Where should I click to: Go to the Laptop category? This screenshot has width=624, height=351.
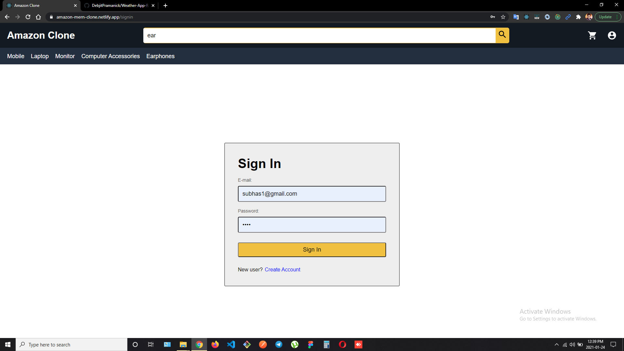click(x=40, y=56)
